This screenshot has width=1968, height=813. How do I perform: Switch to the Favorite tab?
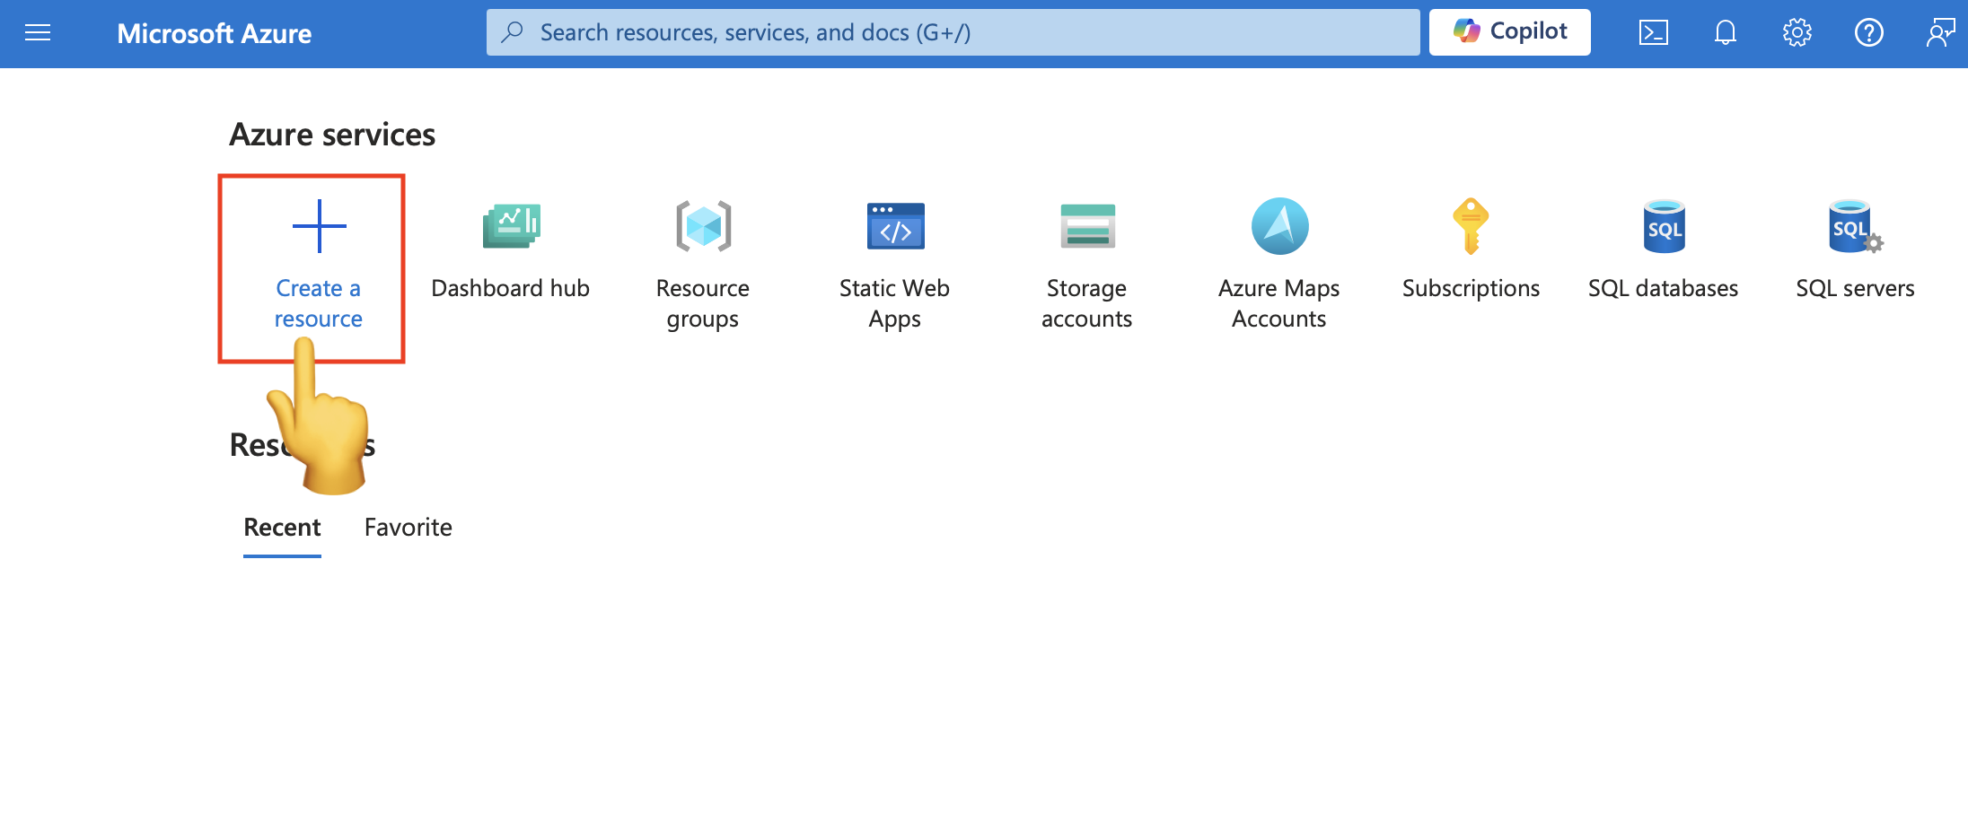click(407, 528)
